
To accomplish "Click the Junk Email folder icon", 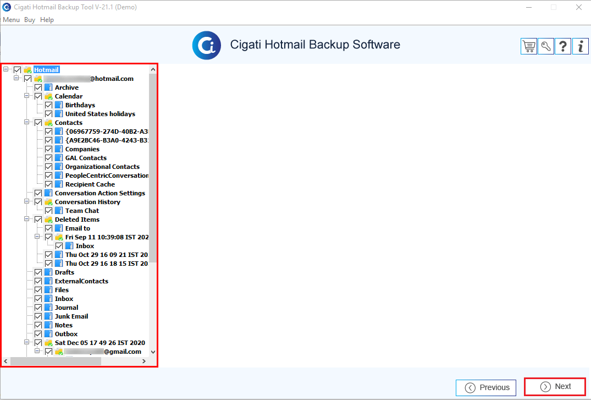I will [48, 316].
